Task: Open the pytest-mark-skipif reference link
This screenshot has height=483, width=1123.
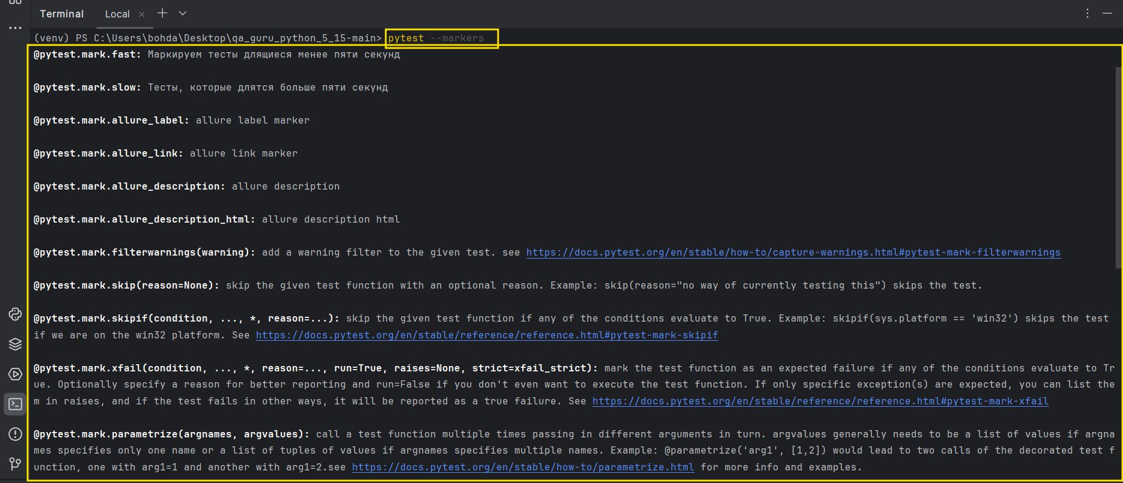Action: pos(487,335)
